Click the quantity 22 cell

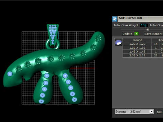pos(156,56)
